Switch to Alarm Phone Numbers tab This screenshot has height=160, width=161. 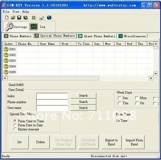pos(97,36)
